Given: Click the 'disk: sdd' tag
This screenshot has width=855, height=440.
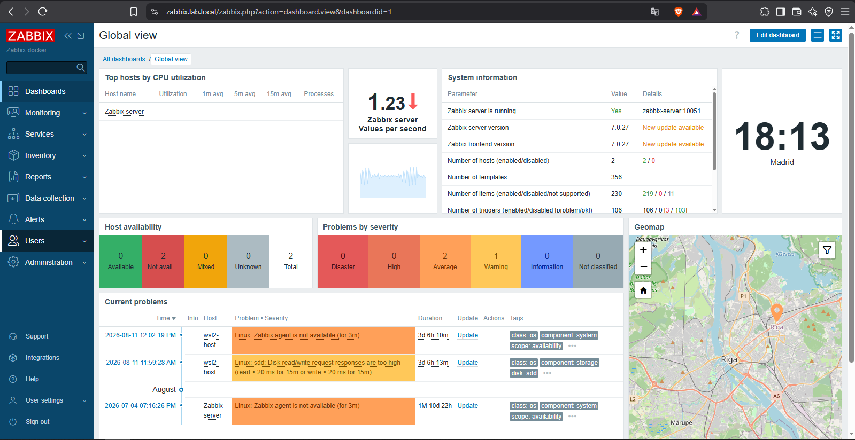Looking at the screenshot, I should point(524,373).
